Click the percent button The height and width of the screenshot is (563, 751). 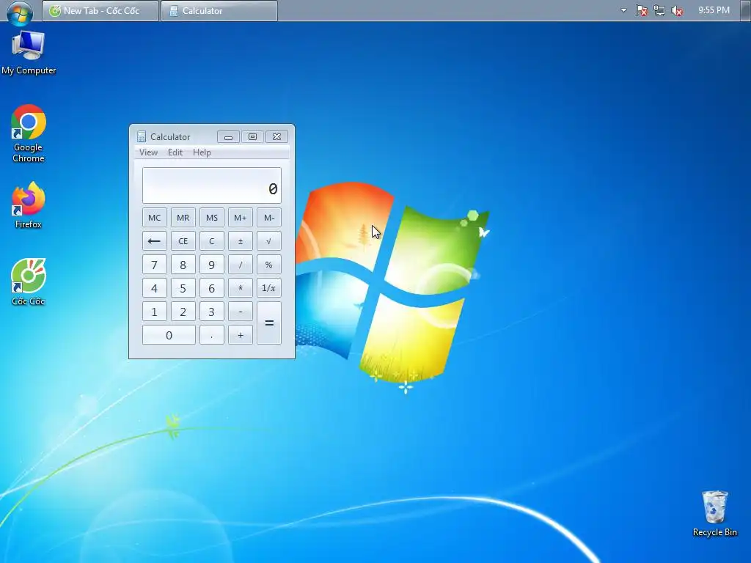click(x=268, y=264)
